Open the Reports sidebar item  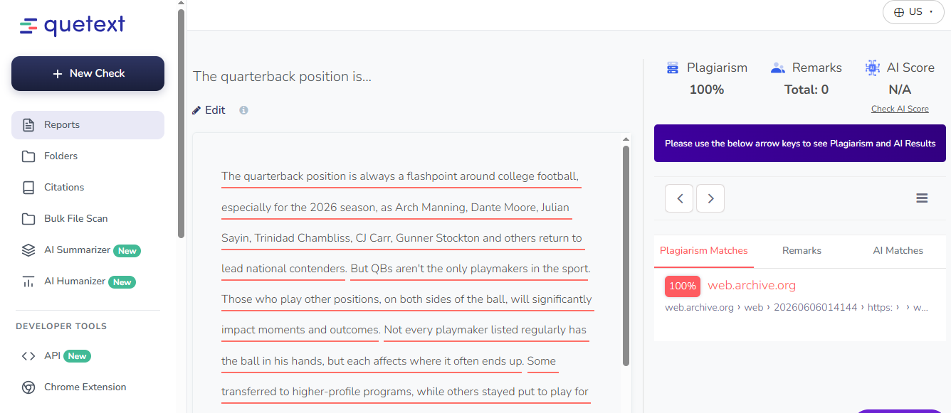[88, 125]
